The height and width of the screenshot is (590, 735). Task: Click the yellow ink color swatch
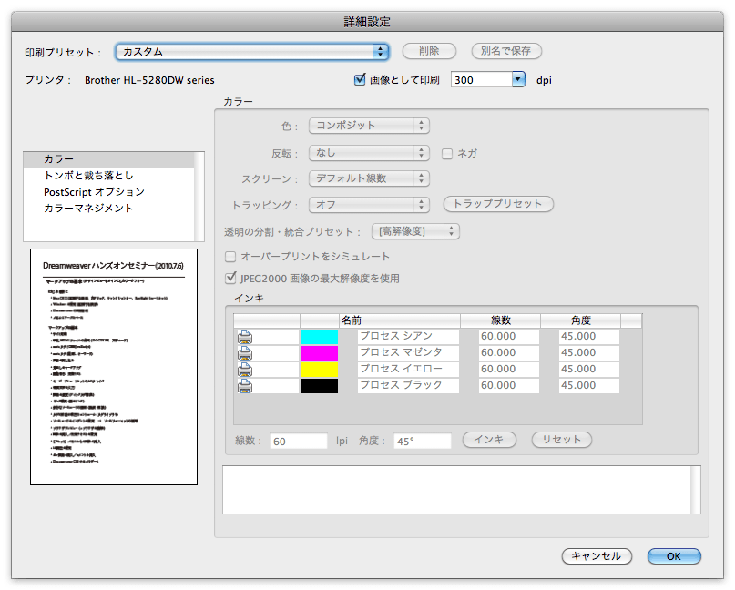[x=319, y=370]
